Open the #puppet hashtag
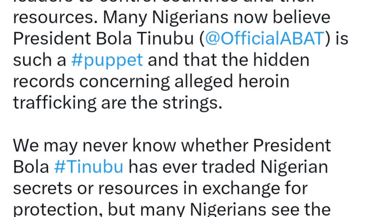Image resolution: width=379 pixels, height=217 pixels. 107,61
